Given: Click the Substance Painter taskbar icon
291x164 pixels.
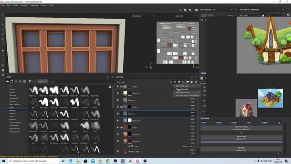Looking at the screenshot, I should 137,161.
